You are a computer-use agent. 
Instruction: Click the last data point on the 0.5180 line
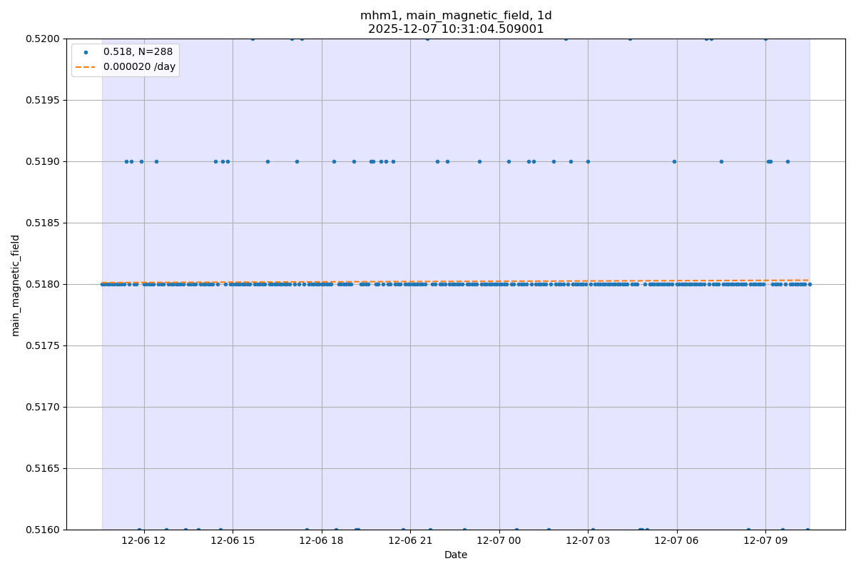810,284
